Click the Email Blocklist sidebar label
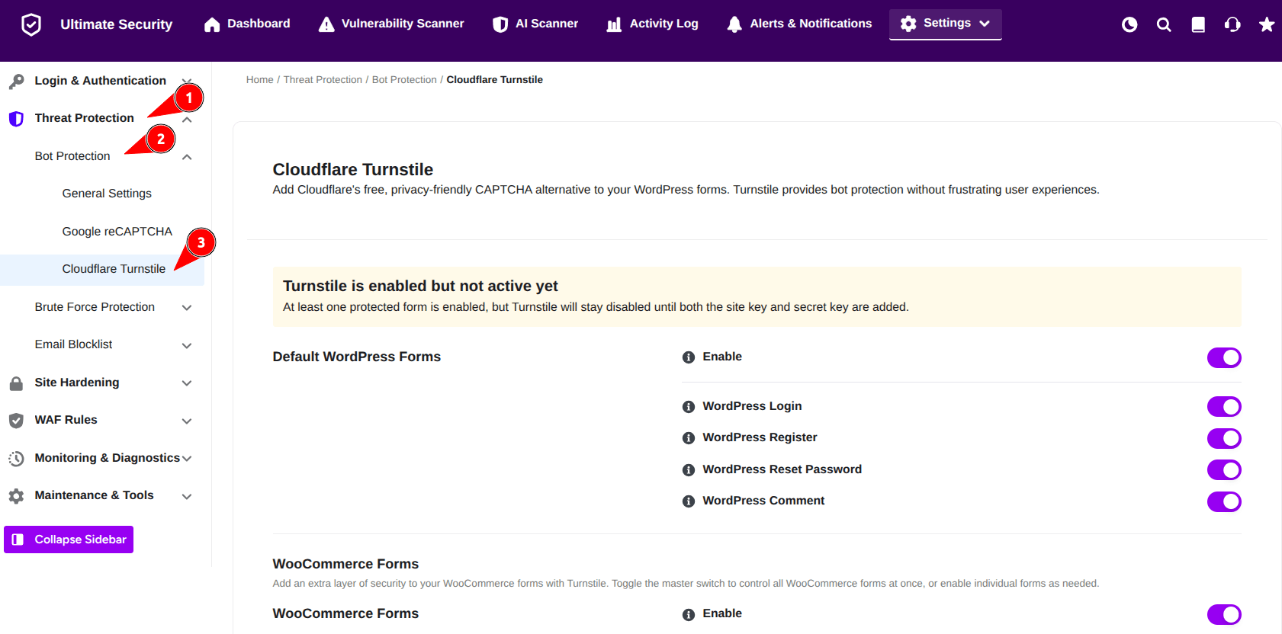1282x634 pixels. 73,344
